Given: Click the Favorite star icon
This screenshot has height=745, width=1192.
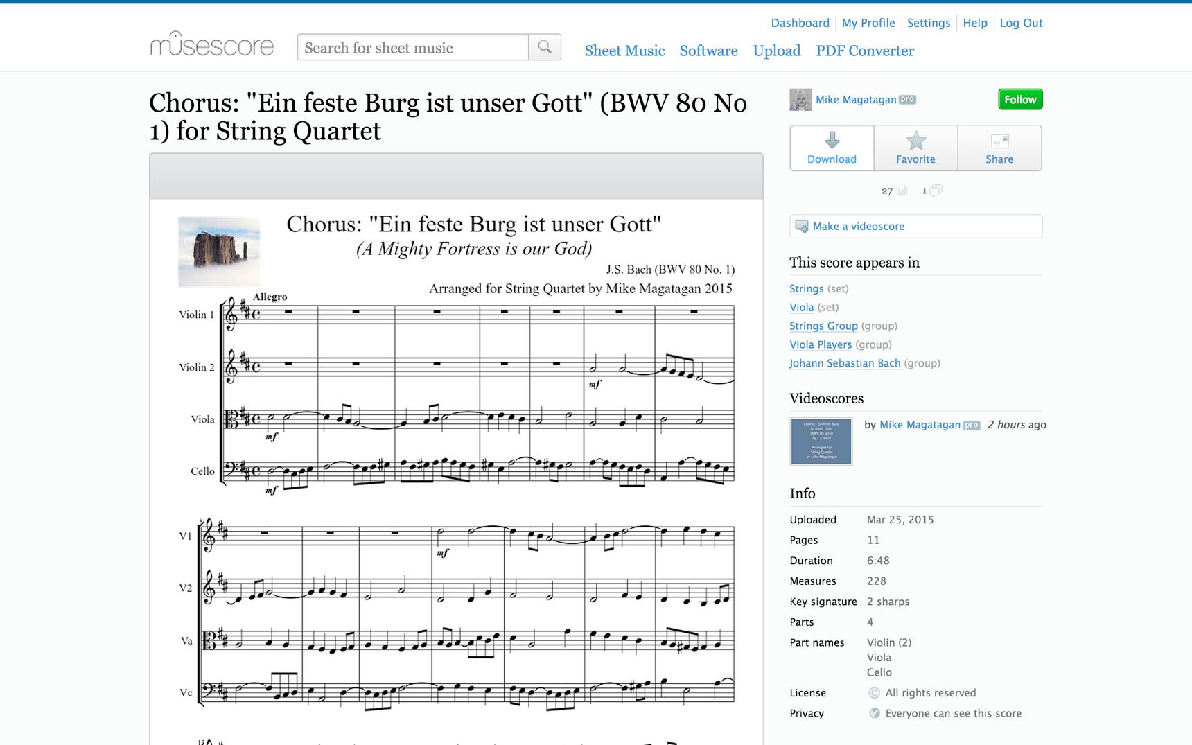Looking at the screenshot, I should pos(916,141).
